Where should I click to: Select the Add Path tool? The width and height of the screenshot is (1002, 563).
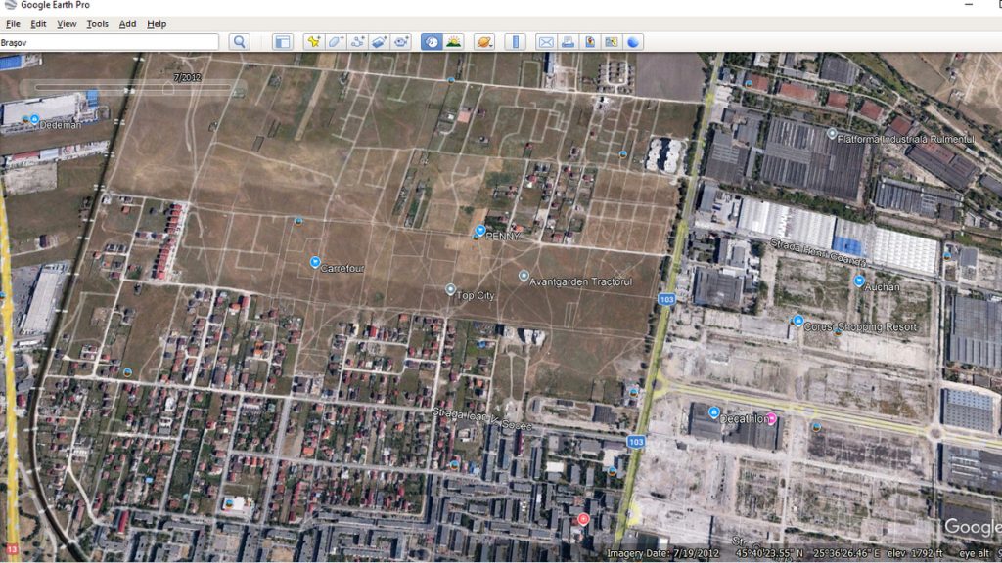click(x=357, y=42)
